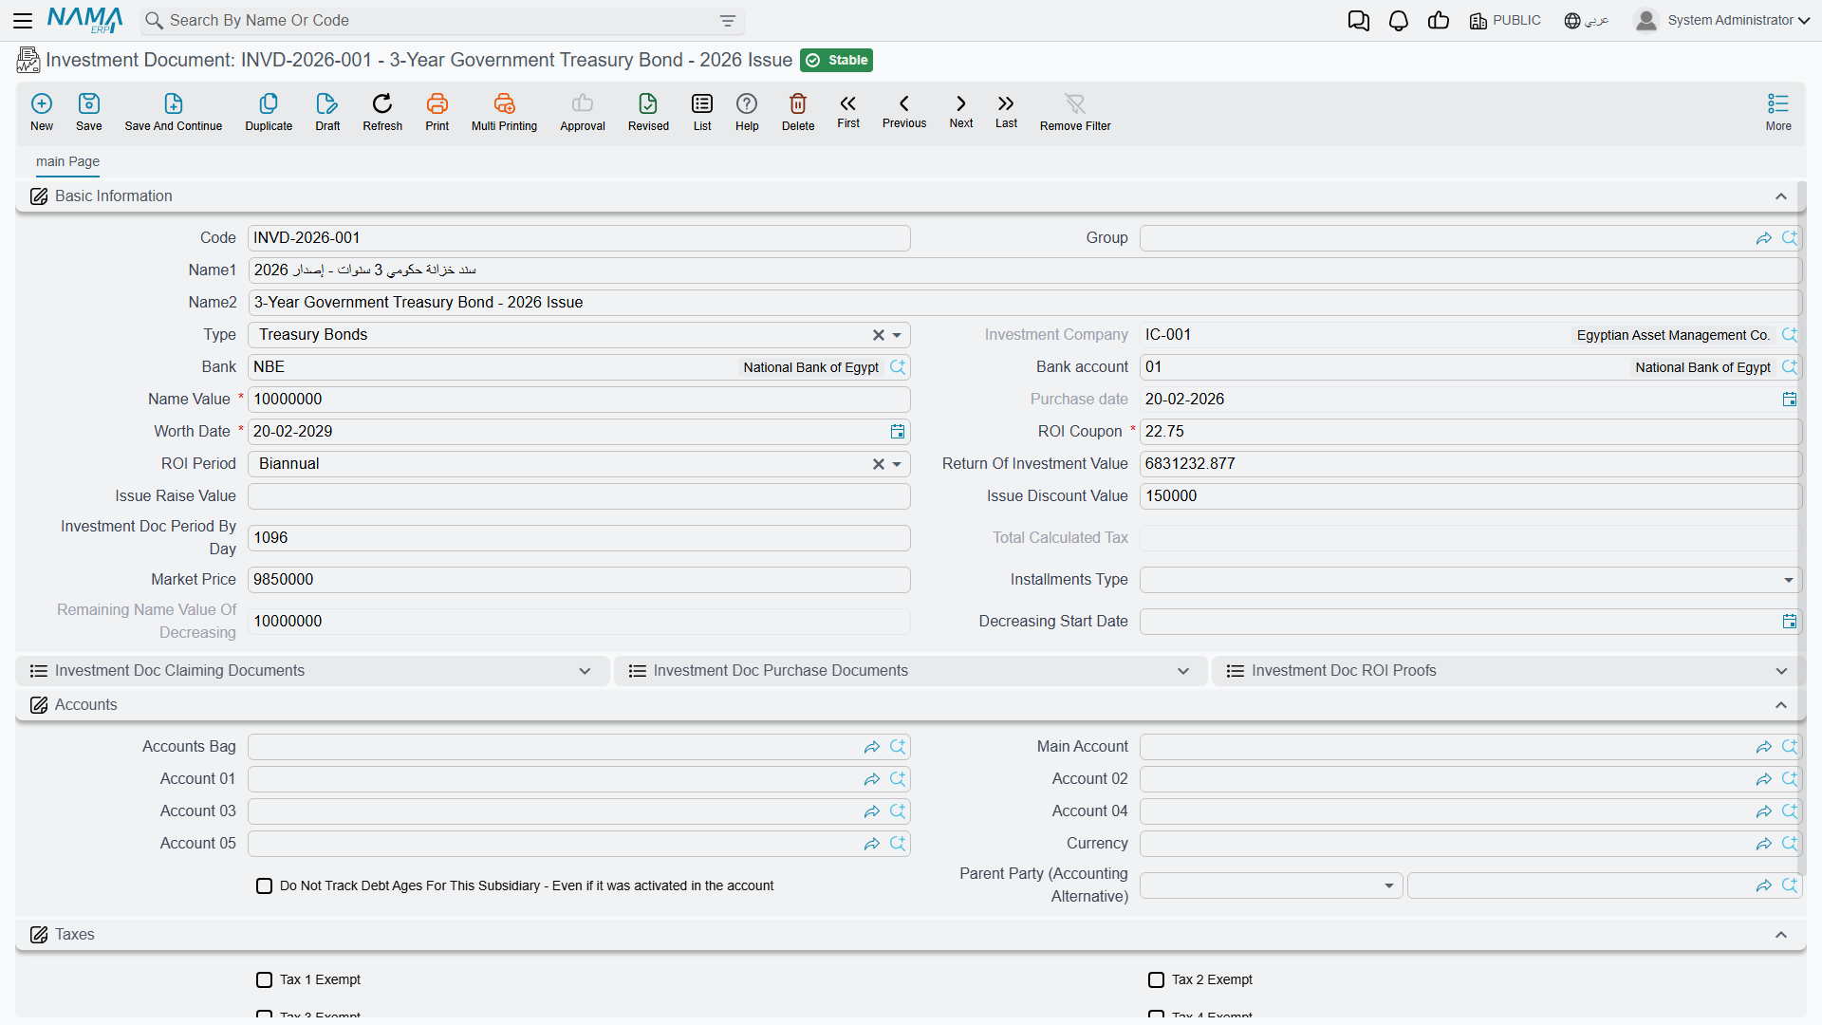
Task: Check Tax 1 Exempt
Action: (x=264, y=979)
